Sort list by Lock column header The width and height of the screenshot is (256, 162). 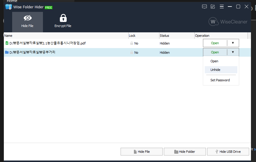(x=144, y=36)
